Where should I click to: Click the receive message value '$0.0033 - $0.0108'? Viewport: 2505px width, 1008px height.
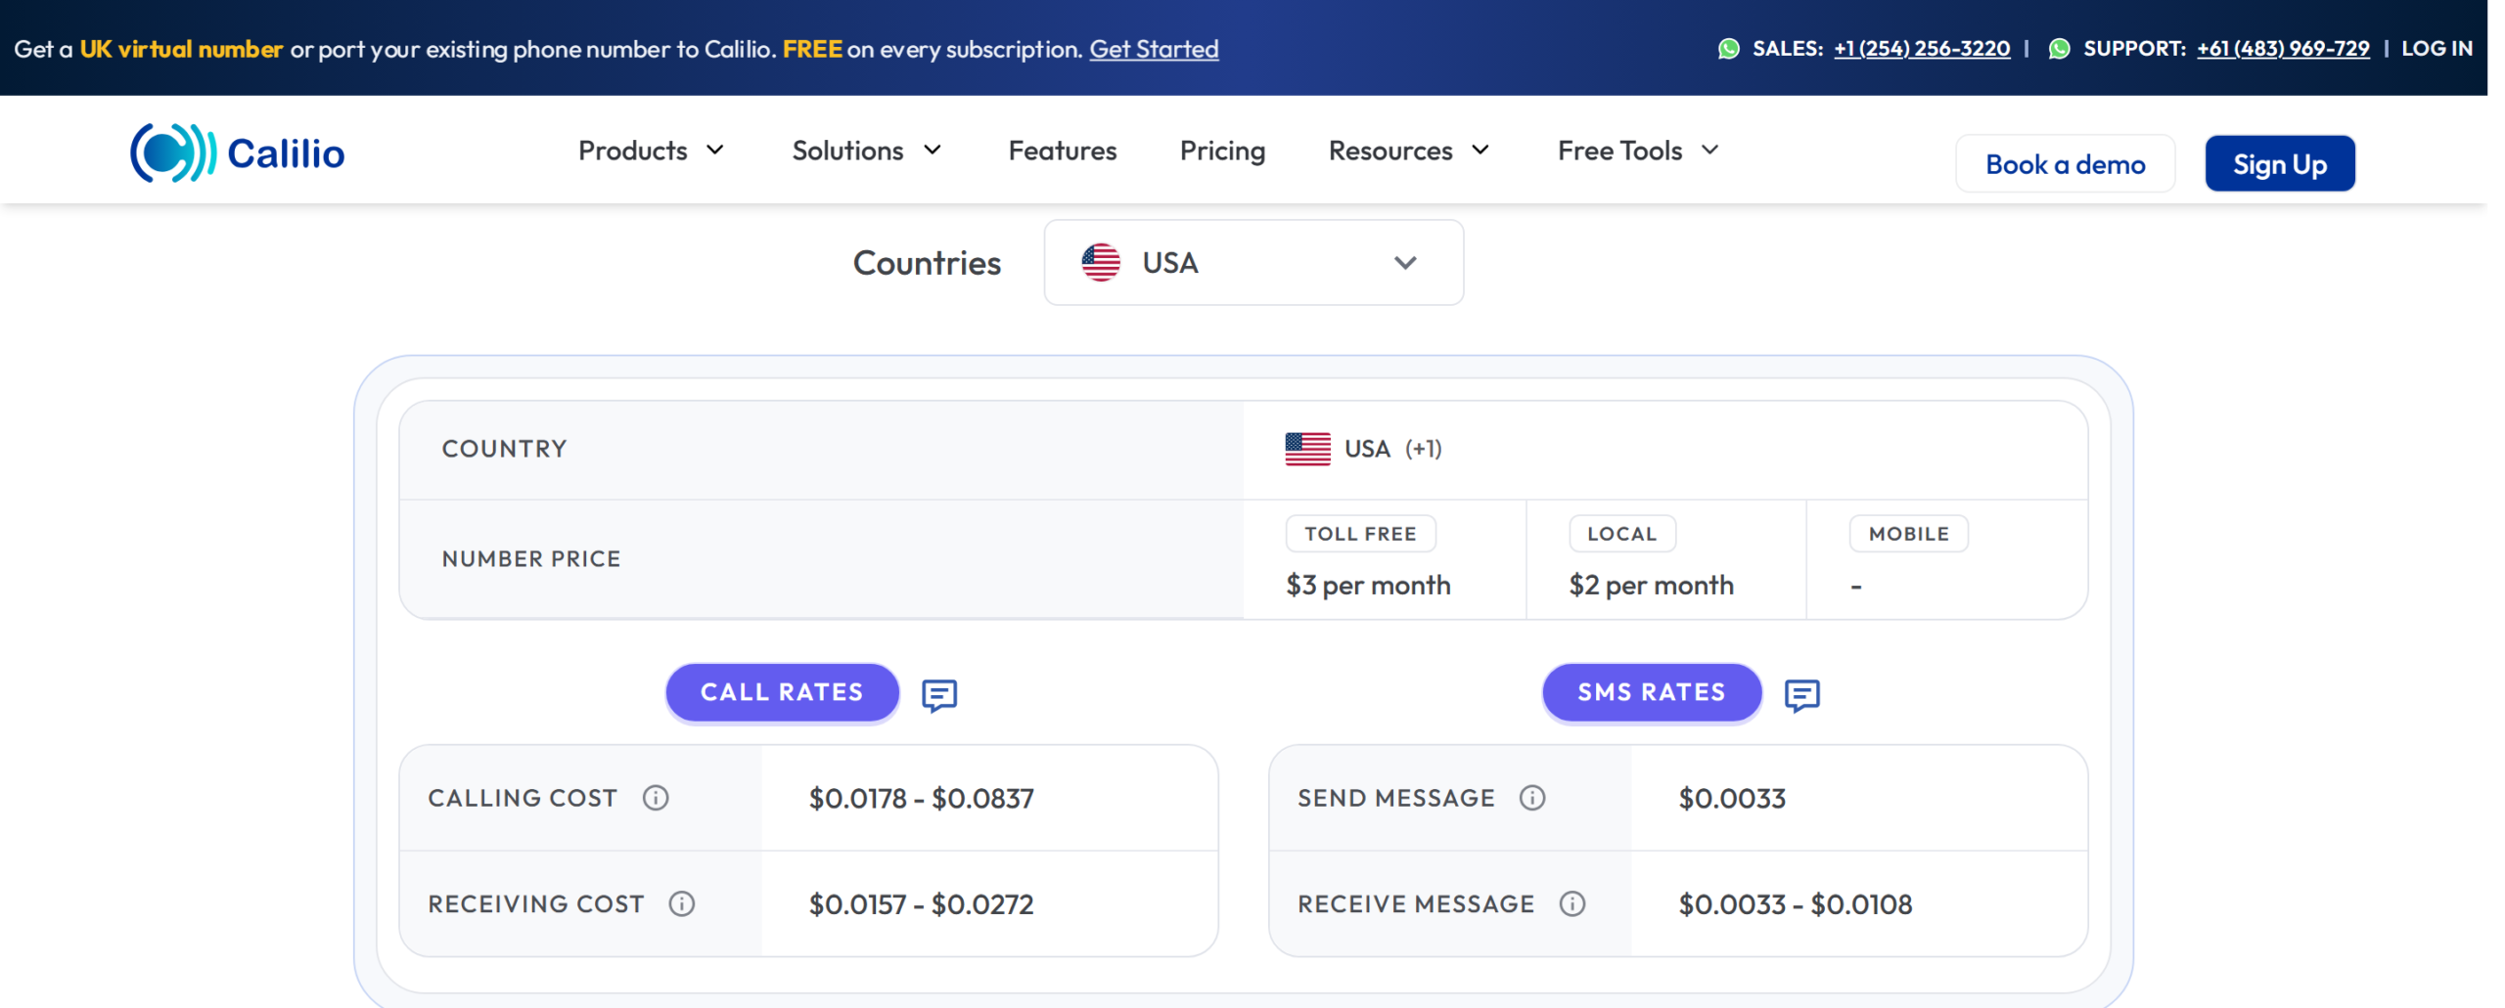[1795, 904]
